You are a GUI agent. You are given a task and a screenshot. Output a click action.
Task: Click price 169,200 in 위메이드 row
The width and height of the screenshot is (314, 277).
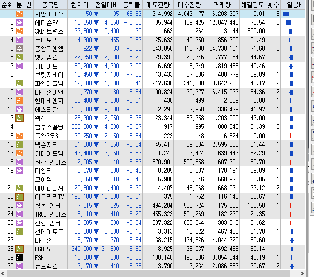click(x=82, y=66)
